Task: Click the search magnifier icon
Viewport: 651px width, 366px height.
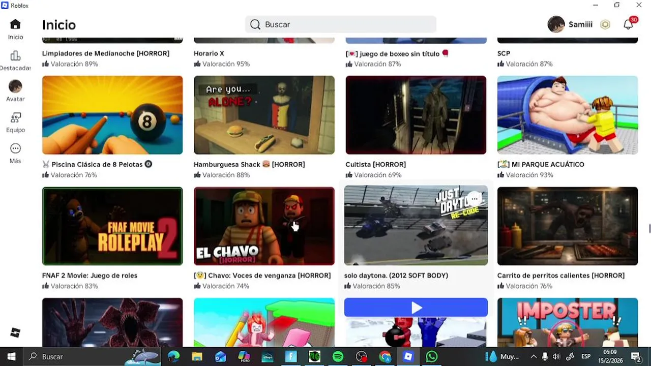Action: click(x=255, y=24)
